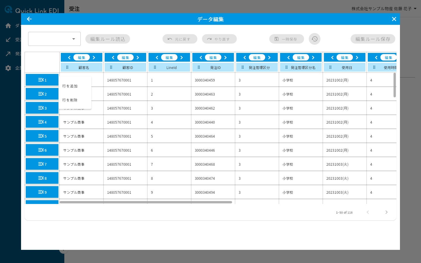
Task: Click the 編集ルール保存 button
Action: coord(373,39)
